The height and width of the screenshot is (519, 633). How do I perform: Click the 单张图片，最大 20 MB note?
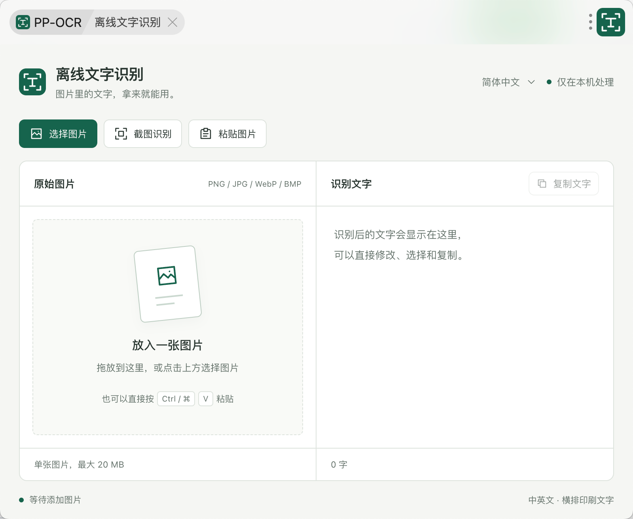tap(79, 464)
